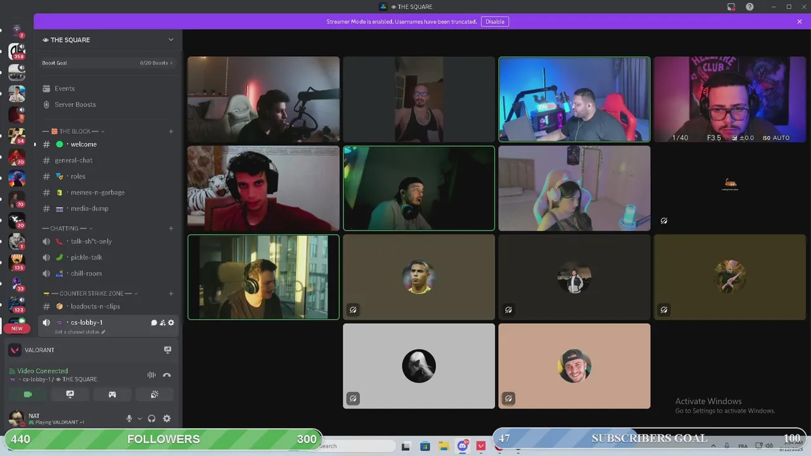Viewport: 811px width, 456px height.
Task: Collapse THE BLOCK category
Action: 74,131
